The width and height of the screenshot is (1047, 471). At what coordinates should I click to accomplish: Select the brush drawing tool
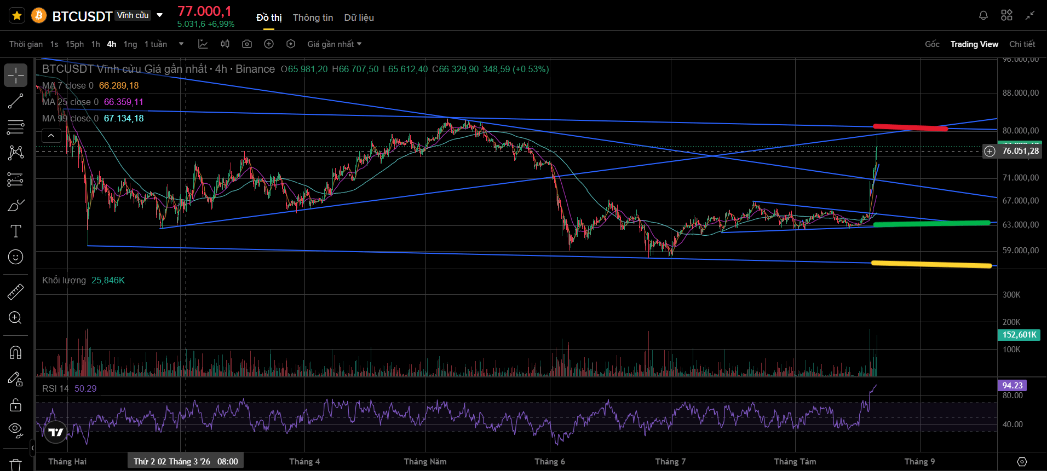16,205
